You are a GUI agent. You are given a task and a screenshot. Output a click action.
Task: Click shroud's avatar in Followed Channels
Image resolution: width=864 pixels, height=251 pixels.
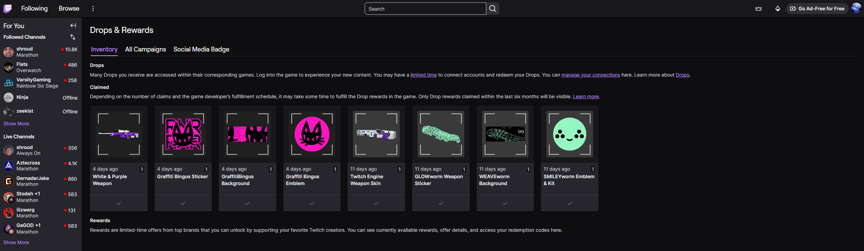(9, 52)
